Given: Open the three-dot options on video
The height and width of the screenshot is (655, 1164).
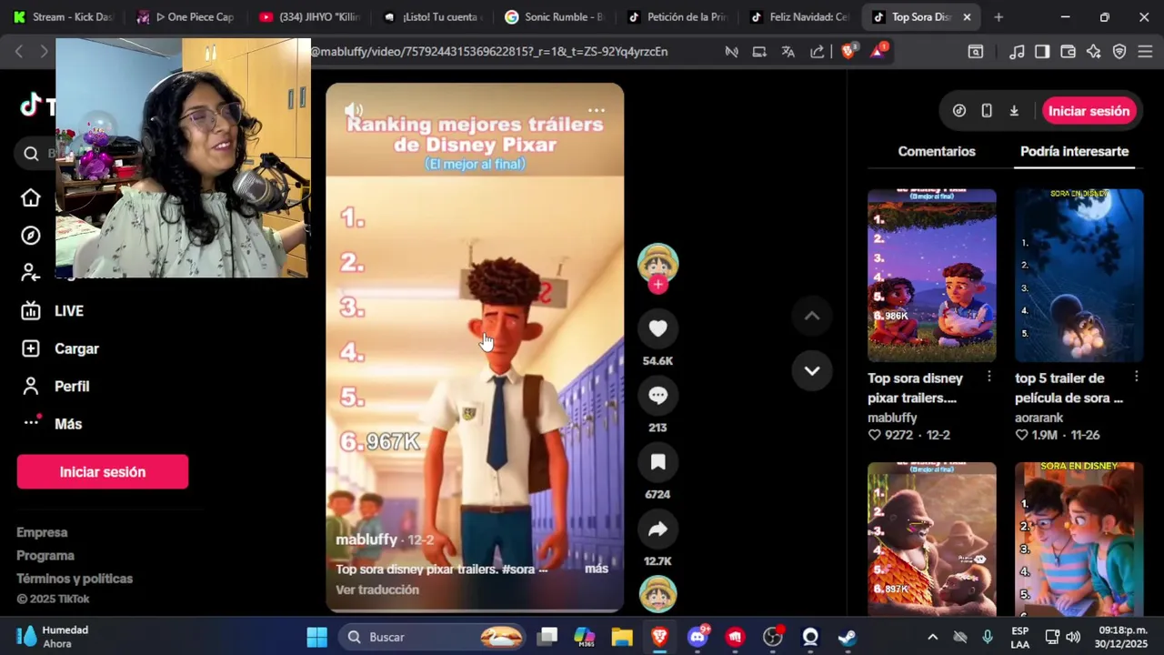Looking at the screenshot, I should pyautogui.click(x=596, y=110).
